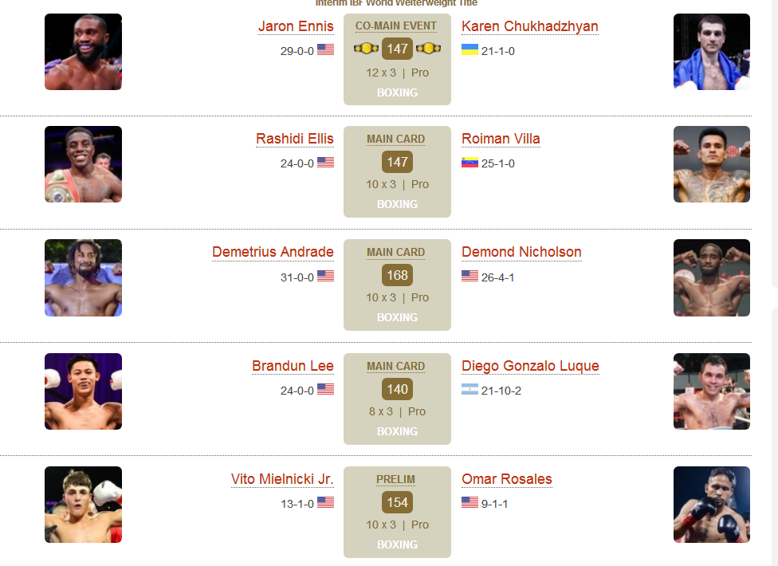
Task: Click Ukraine flag beside Chukhadzhyan's record
Action: coord(470,50)
